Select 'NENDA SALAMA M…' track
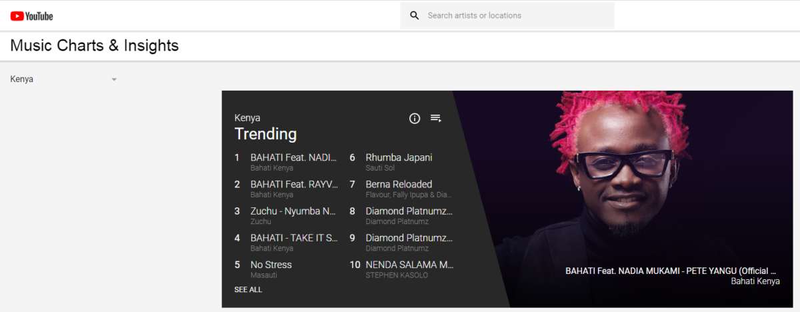The width and height of the screenshot is (800, 312). tap(409, 264)
